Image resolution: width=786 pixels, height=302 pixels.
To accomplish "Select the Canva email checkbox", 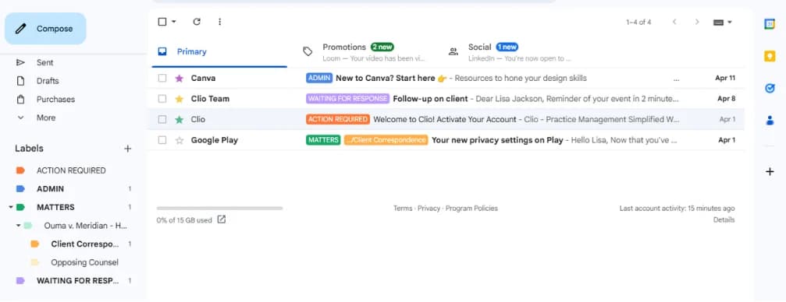I will pos(162,78).
